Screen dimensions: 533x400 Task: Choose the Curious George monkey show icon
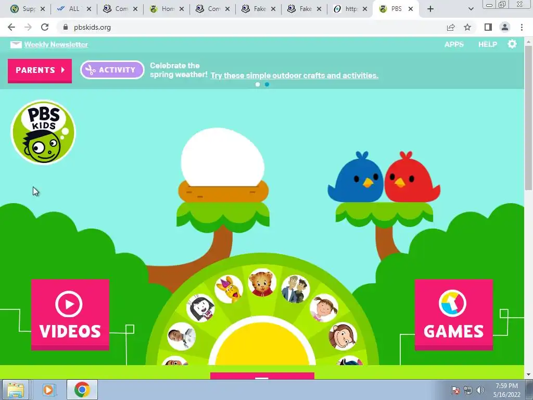point(342,336)
